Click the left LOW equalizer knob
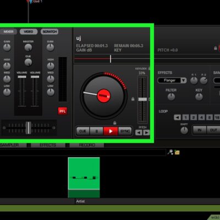 [x=7, y=92]
